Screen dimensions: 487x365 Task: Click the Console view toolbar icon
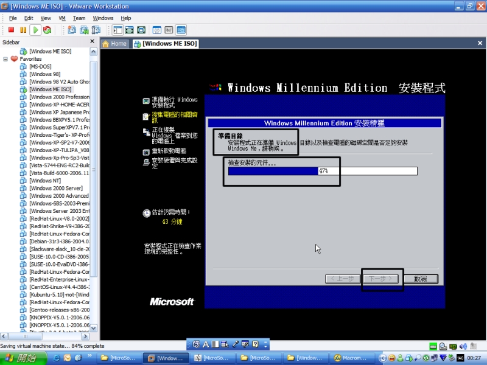(181, 30)
